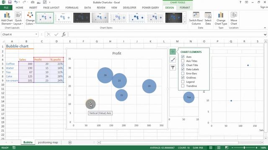
Task: Click the 100% zoom level
Action: click(263, 147)
